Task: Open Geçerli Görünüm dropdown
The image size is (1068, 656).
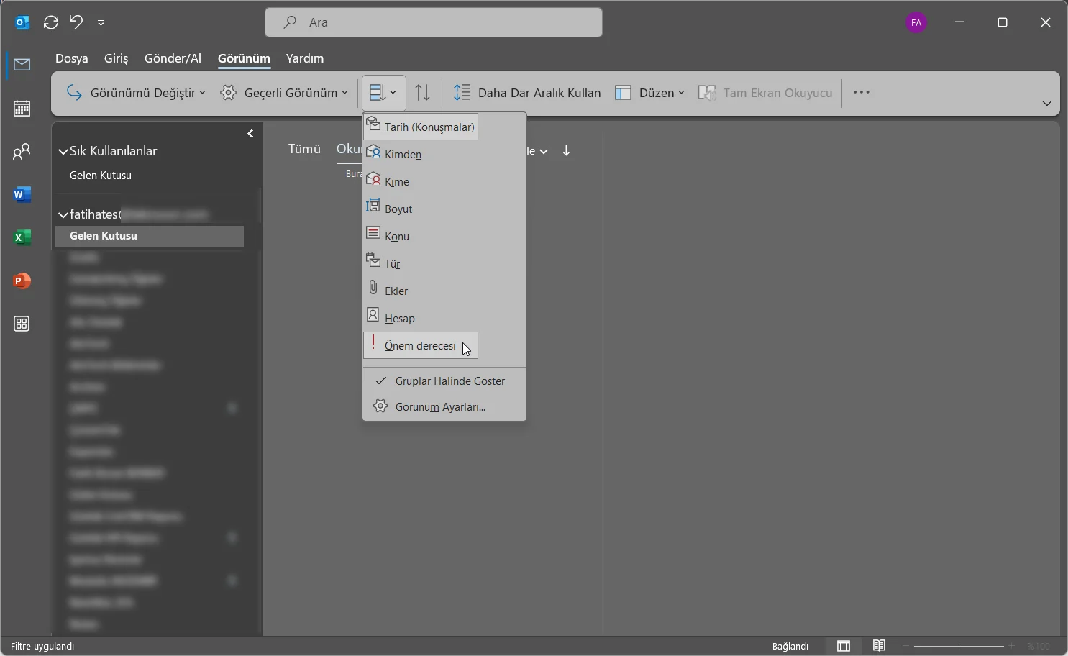Action: (x=285, y=93)
